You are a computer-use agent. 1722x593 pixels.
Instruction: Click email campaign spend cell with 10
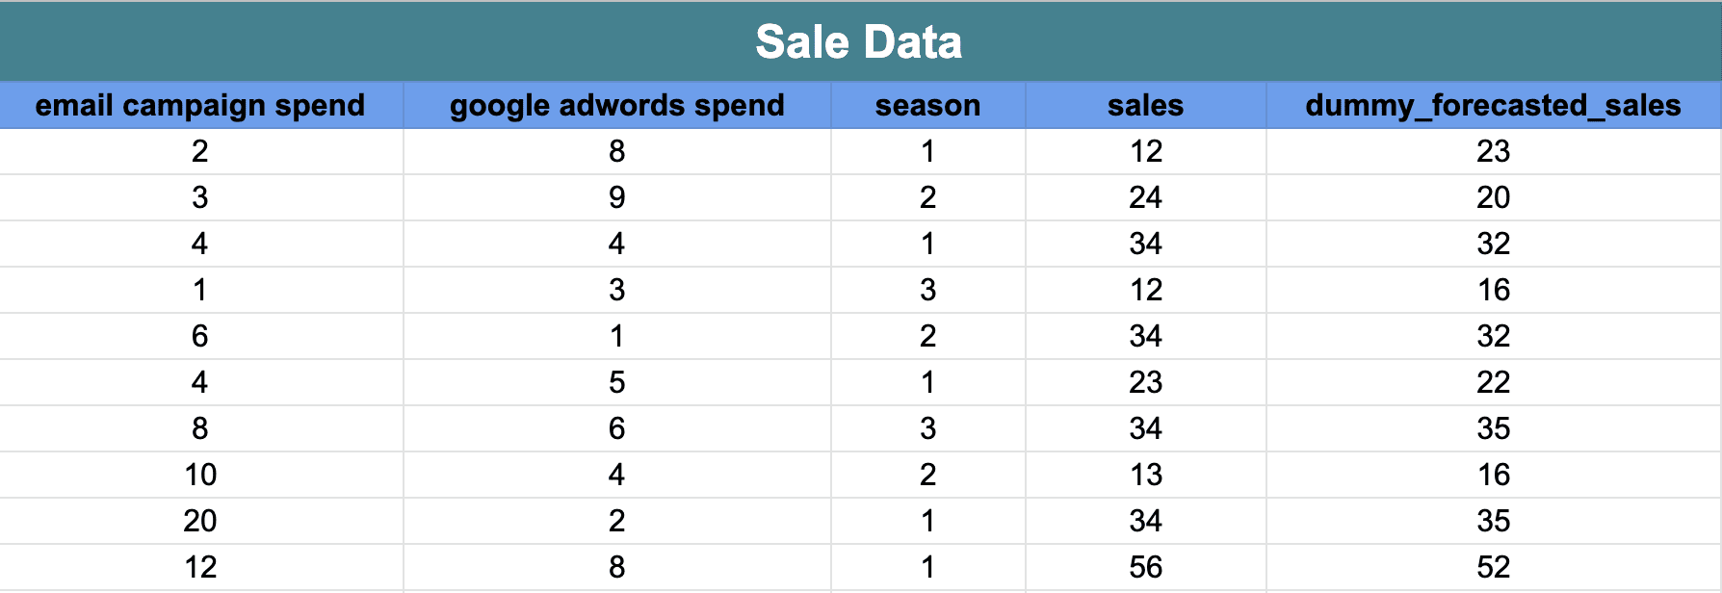[200, 475]
